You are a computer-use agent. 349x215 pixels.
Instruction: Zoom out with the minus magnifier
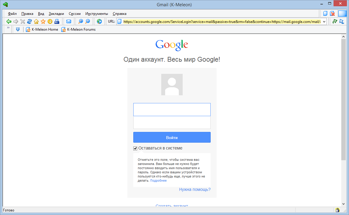point(88,21)
